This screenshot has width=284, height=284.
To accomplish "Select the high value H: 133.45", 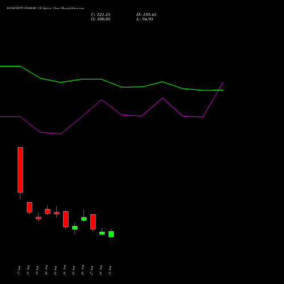I will 146,15.
